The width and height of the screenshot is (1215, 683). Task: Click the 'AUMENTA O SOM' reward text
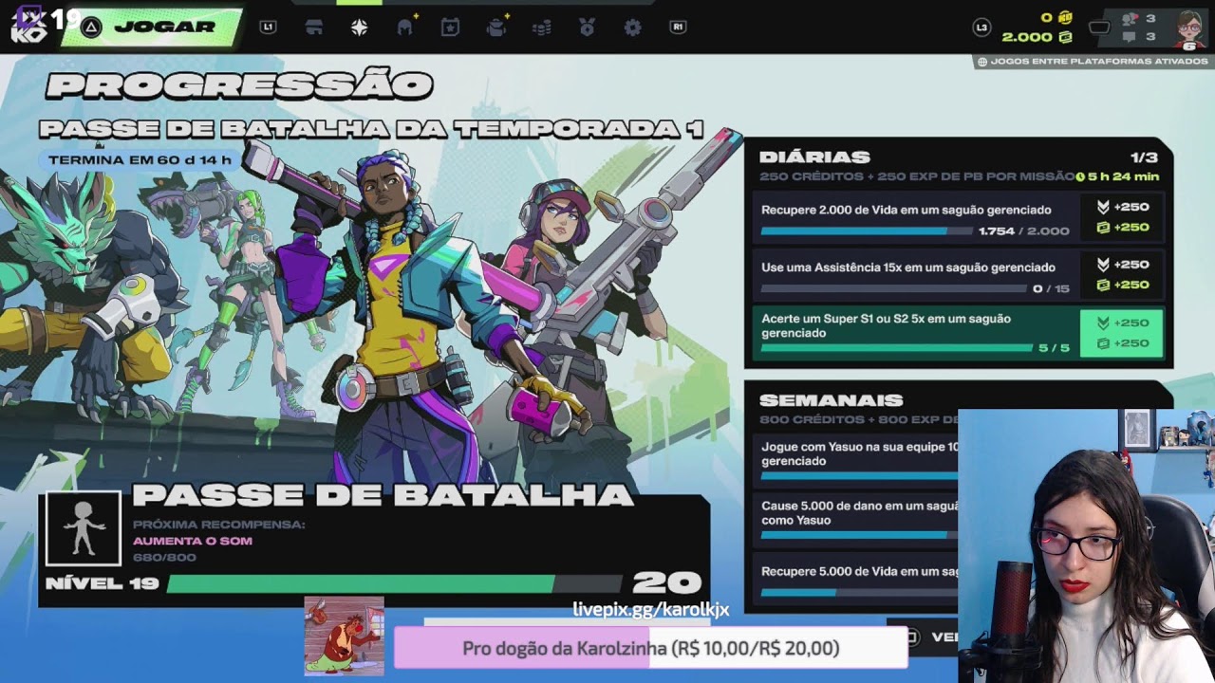[193, 541]
